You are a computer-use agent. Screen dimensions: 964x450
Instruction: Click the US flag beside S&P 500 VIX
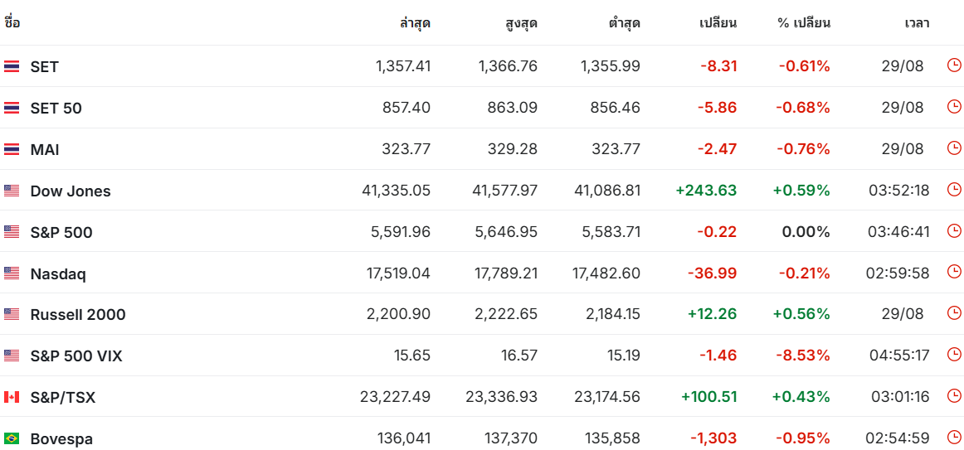point(12,356)
